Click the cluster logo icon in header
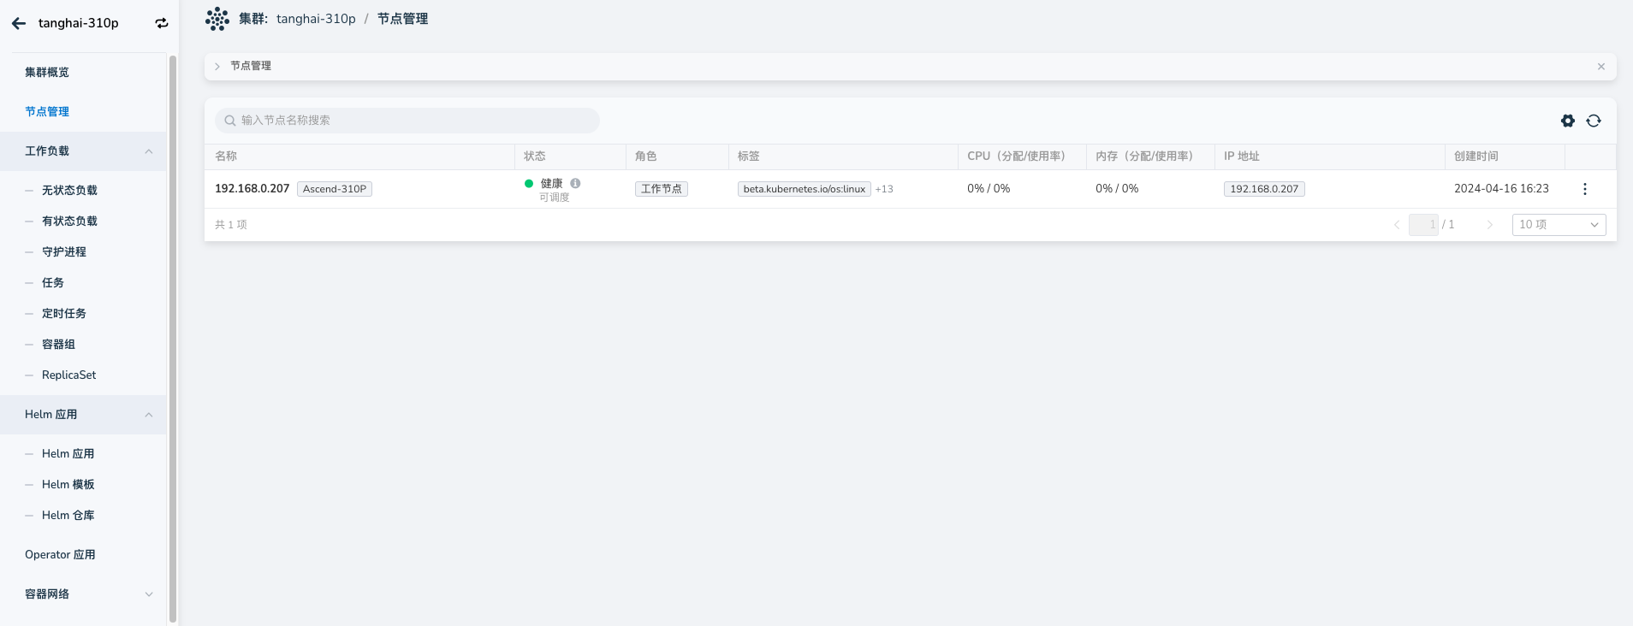 pos(217,19)
